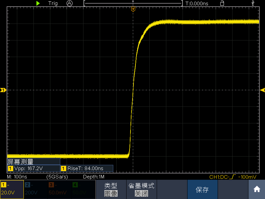Change the 省墨模式 ink saver setting
This screenshot has width=265, height=199.
[141, 189]
